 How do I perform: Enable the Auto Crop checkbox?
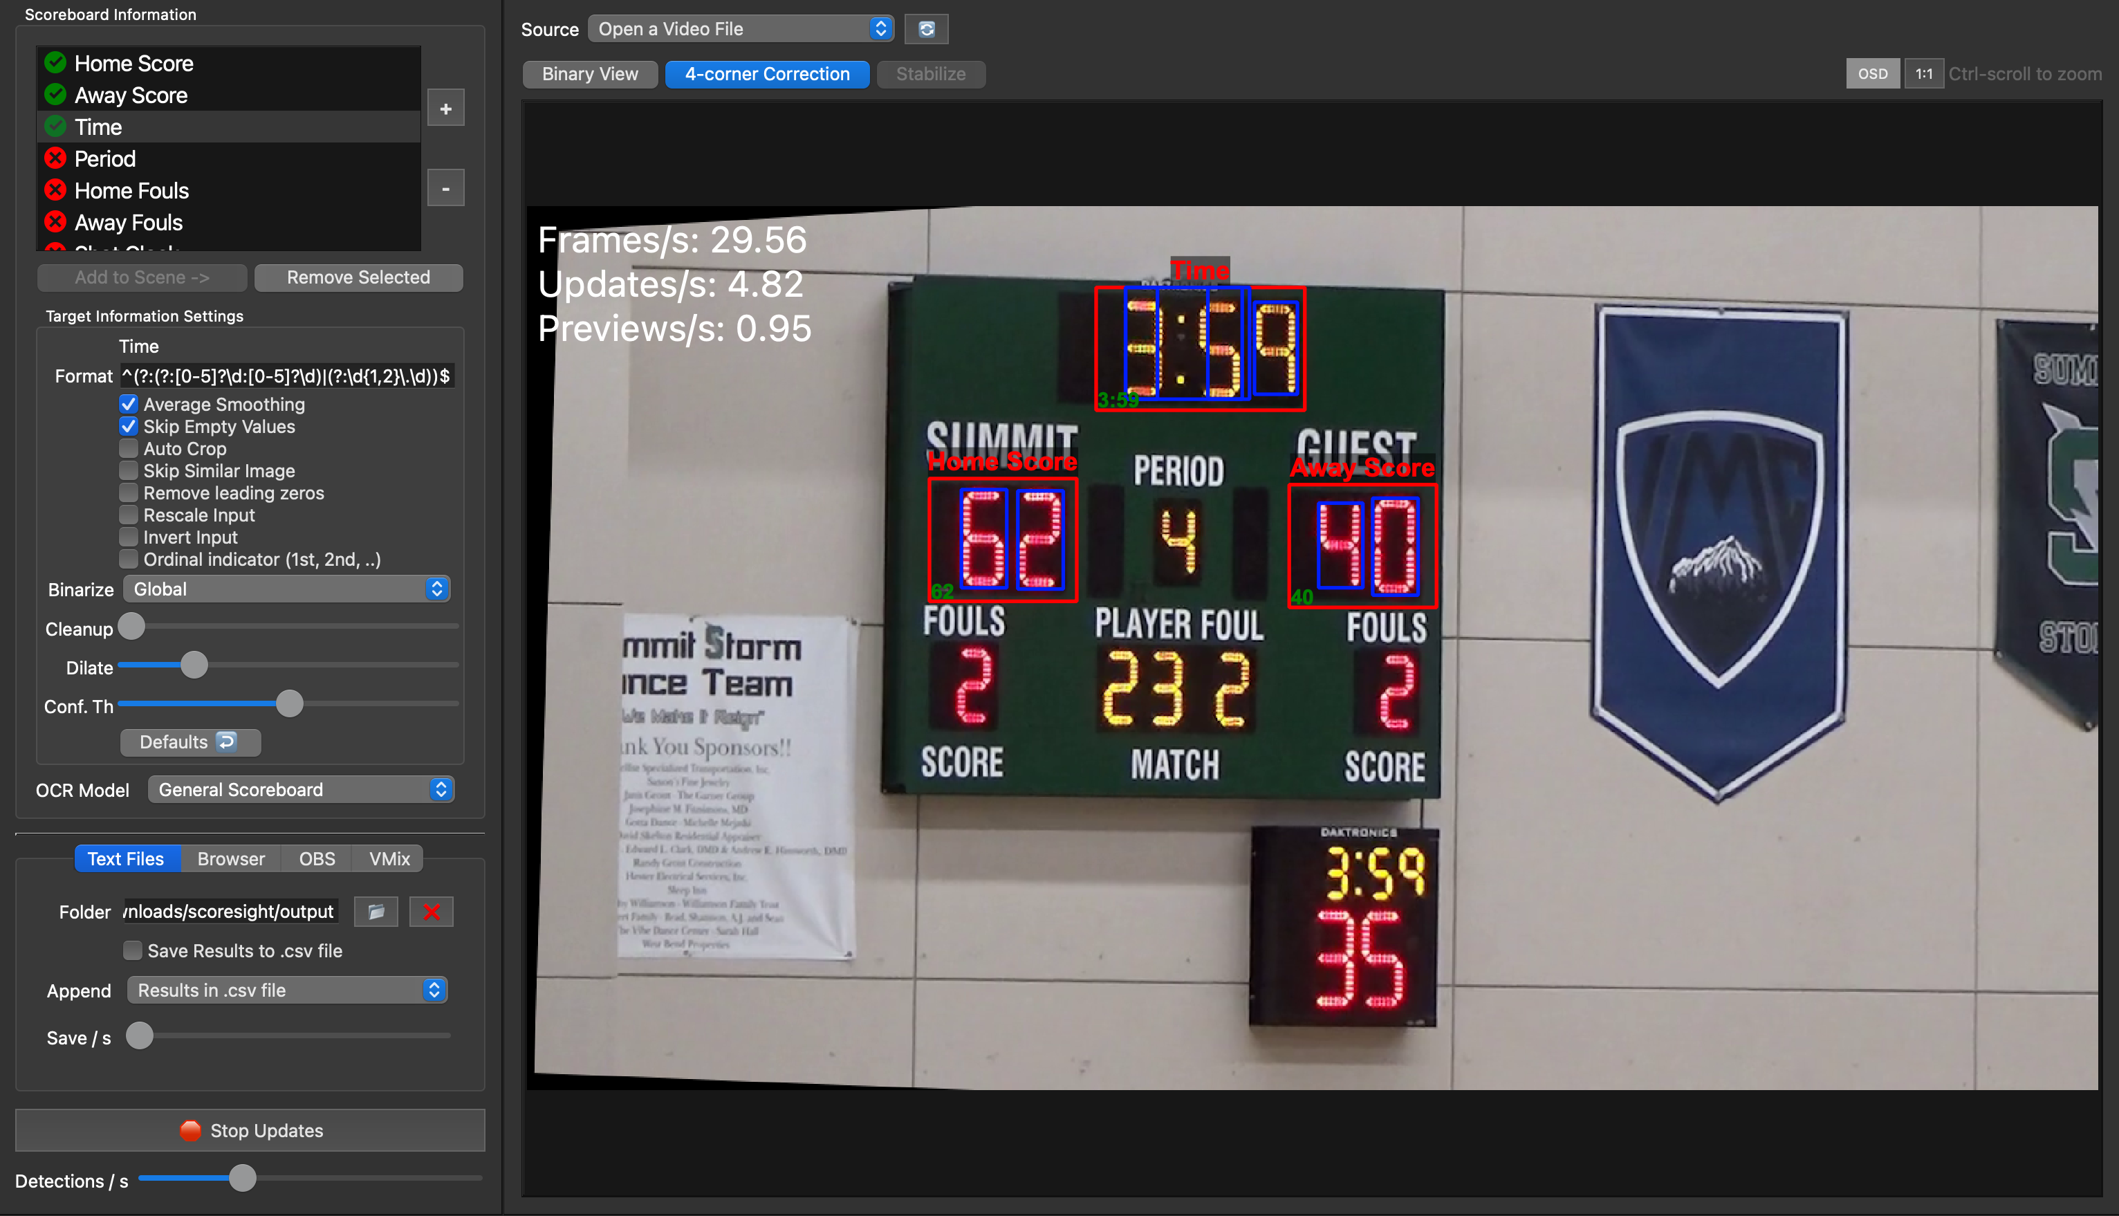129,448
